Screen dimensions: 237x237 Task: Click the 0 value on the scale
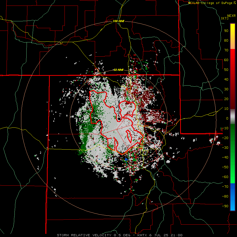[x=227, y=118]
